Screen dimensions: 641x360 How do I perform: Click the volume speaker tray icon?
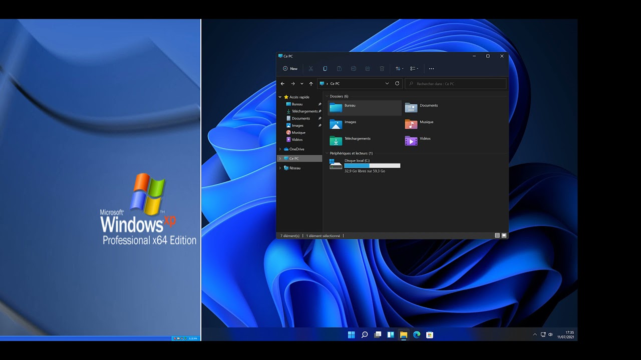(x=550, y=334)
